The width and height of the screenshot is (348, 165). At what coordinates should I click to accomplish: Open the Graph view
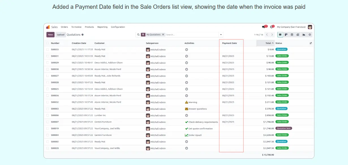304,35
